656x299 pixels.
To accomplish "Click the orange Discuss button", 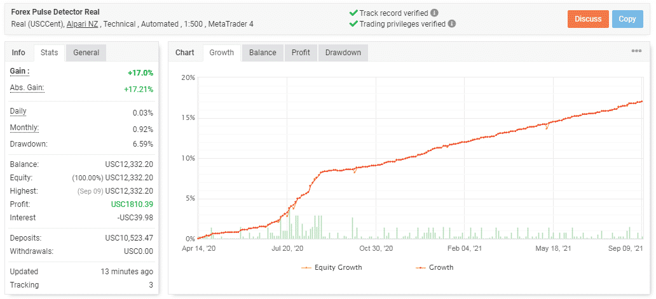I will coord(588,19).
